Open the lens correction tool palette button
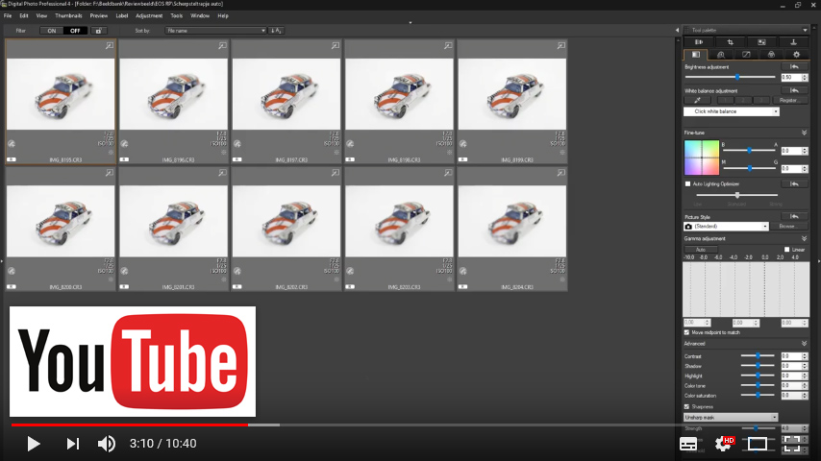The width and height of the screenshot is (821, 461). [x=699, y=42]
